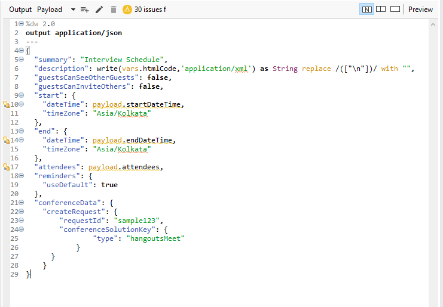Click the "sample123" requestId value
The height and width of the screenshot is (307, 443).
[136, 221]
